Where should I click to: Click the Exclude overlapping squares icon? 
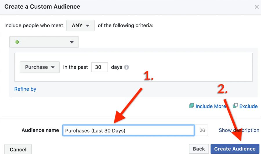coord(235,105)
